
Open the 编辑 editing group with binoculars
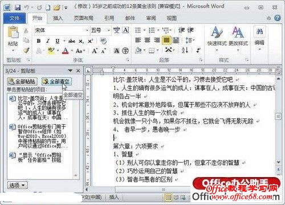click(x=259, y=38)
